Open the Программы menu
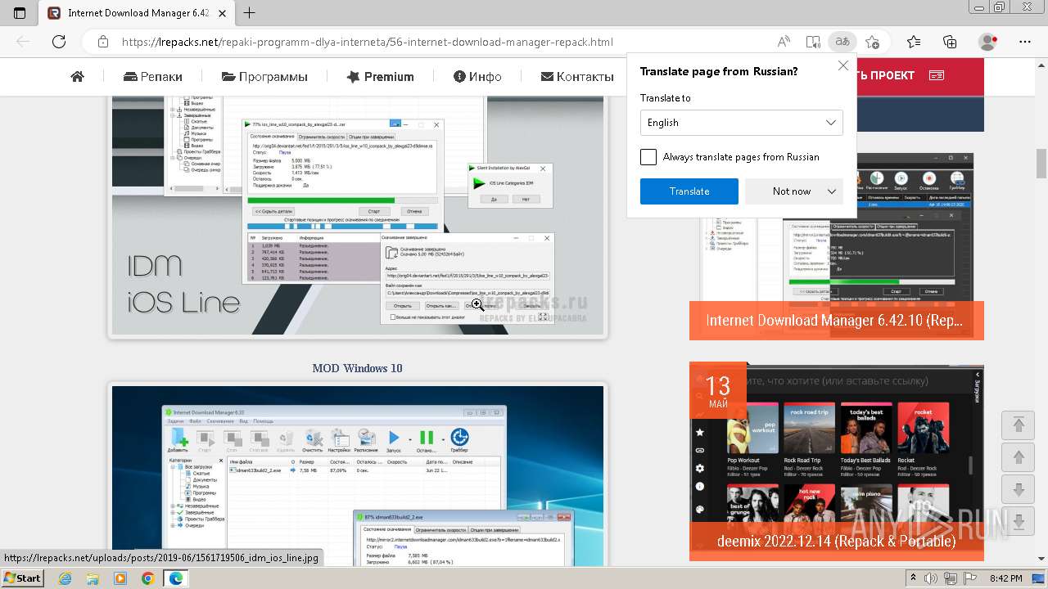This screenshot has height=589, width=1048. click(x=264, y=76)
